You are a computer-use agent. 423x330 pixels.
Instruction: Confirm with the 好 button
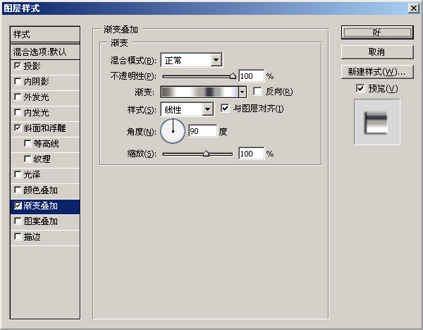[377, 32]
